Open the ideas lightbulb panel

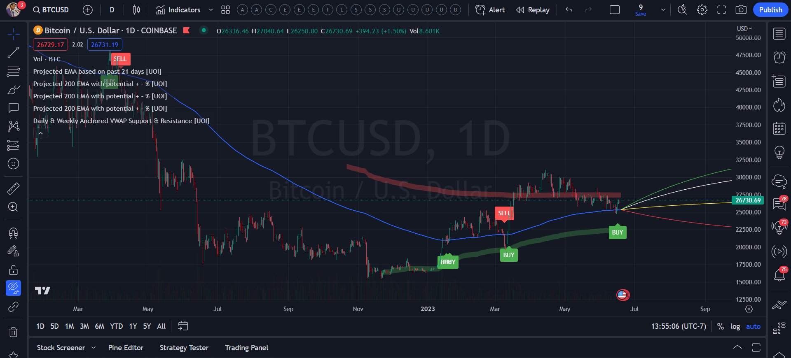click(x=779, y=152)
